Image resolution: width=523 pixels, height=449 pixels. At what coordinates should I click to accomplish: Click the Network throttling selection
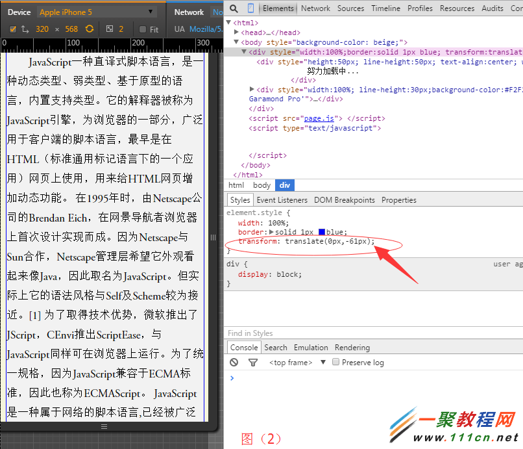(x=218, y=12)
